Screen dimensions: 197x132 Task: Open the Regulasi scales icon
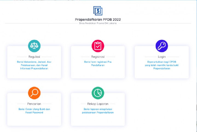(34, 46)
